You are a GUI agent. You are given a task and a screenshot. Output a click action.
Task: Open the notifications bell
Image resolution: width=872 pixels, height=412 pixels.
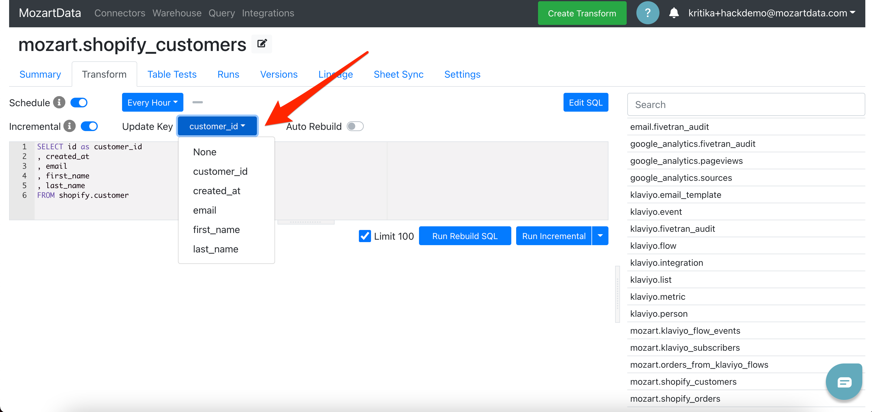pyautogui.click(x=674, y=13)
